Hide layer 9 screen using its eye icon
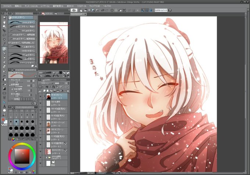Viewport: 250px width, 175px height. [40, 131]
